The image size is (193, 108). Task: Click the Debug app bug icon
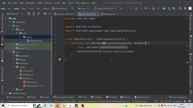point(136,8)
